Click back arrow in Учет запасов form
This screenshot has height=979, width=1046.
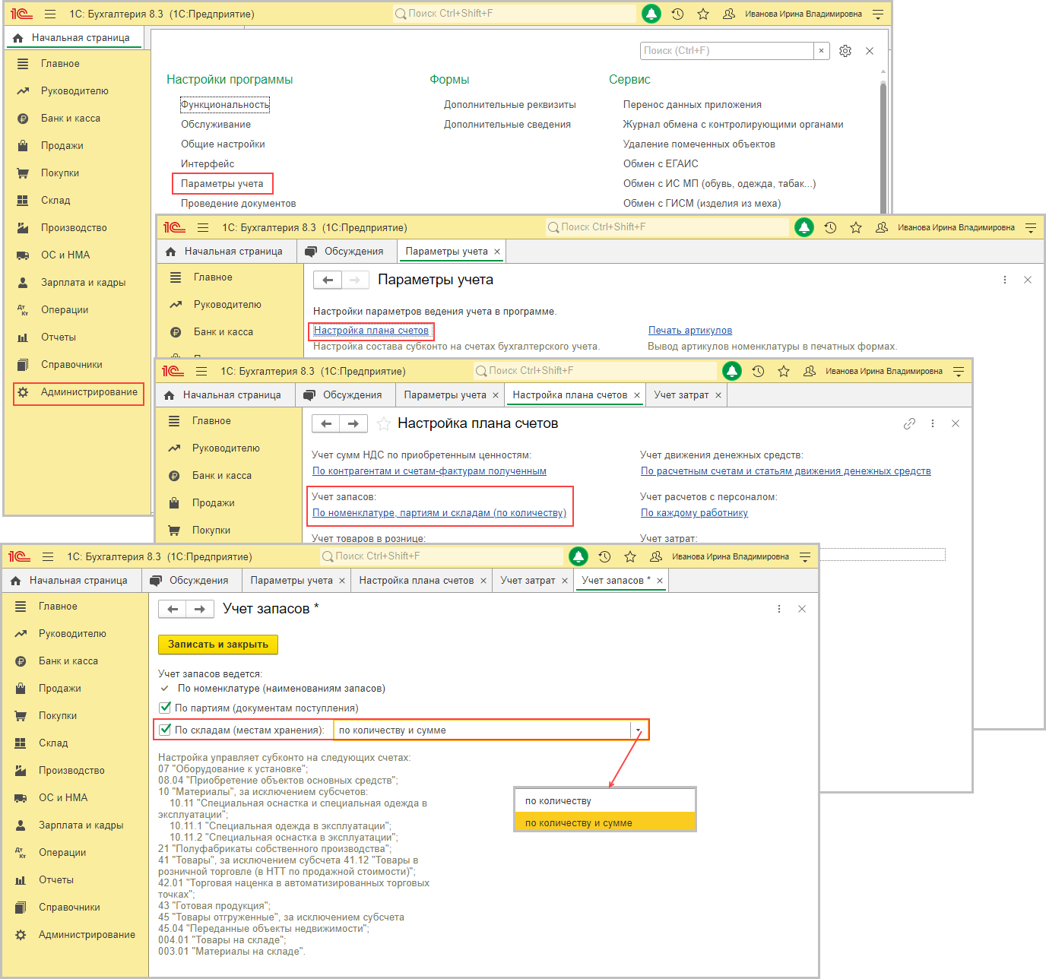(173, 610)
